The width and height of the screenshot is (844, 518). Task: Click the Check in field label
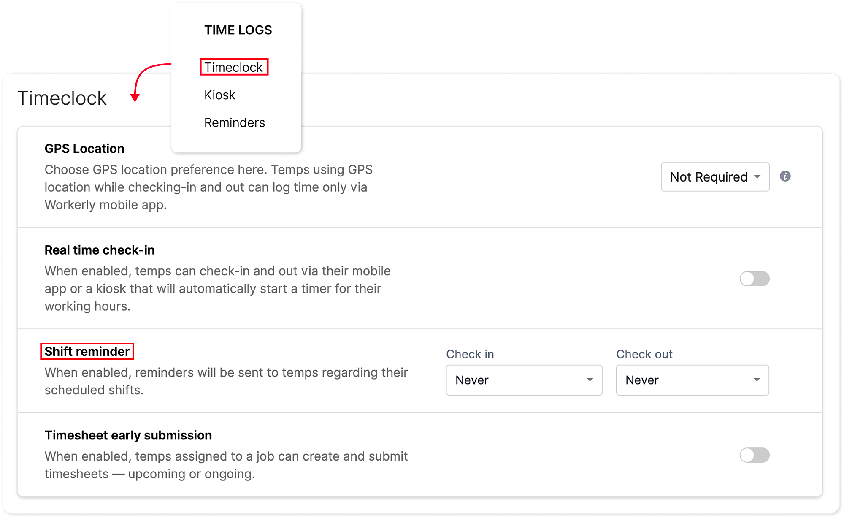[x=470, y=354]
